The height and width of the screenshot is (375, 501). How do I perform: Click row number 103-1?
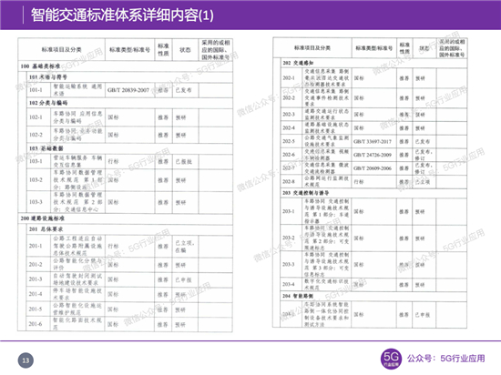[x=36, y=161]
